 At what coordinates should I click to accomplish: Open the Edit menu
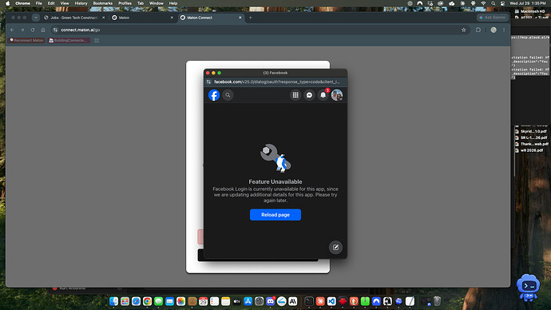click(51, 3)
